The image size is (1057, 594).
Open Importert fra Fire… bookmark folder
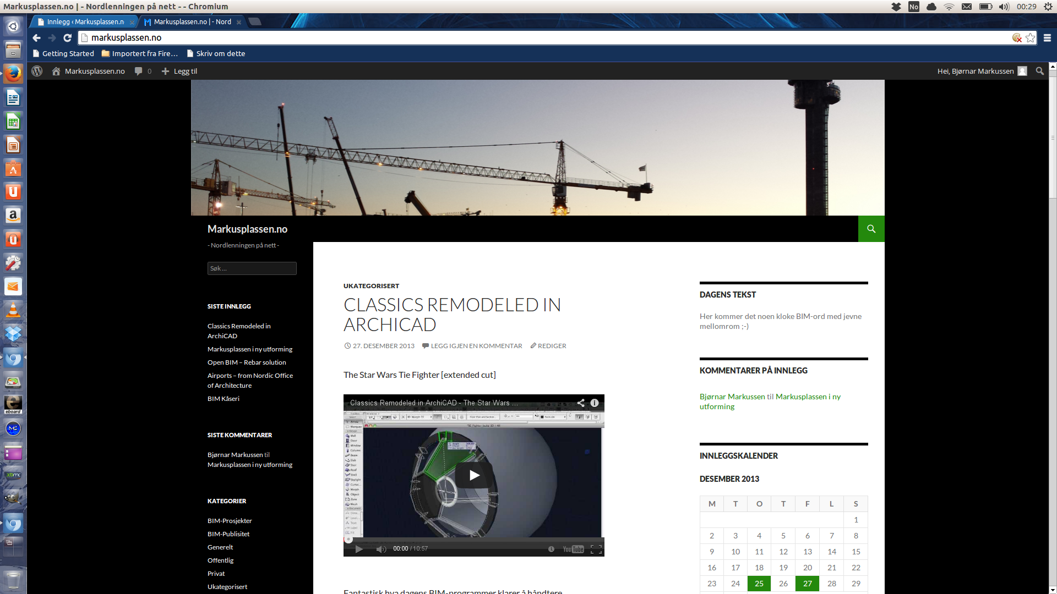(140, 53)
